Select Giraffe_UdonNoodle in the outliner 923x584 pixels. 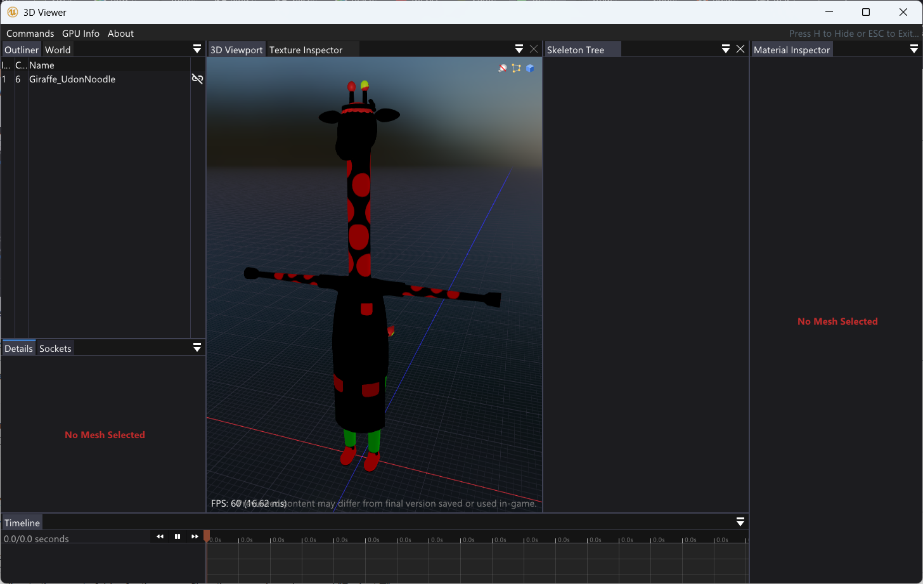tap(72, 79)
